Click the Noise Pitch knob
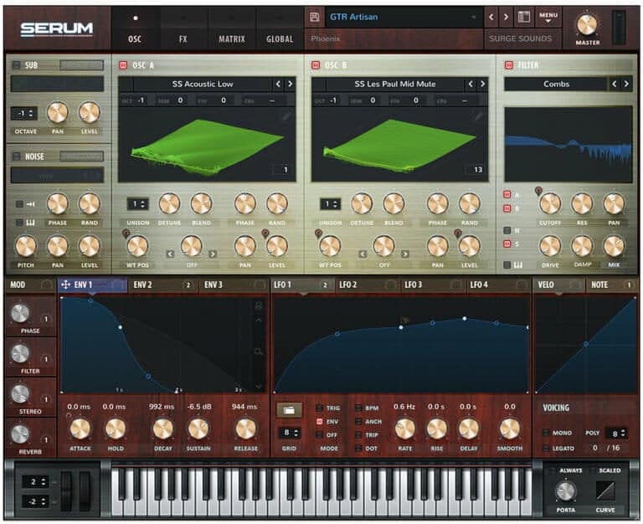Viewport: 643px width, 524px height. click(x=25, y=246)
